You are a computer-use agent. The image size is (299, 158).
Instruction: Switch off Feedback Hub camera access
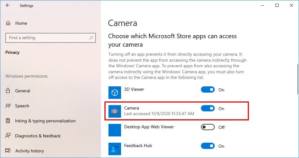click(208, 146)
